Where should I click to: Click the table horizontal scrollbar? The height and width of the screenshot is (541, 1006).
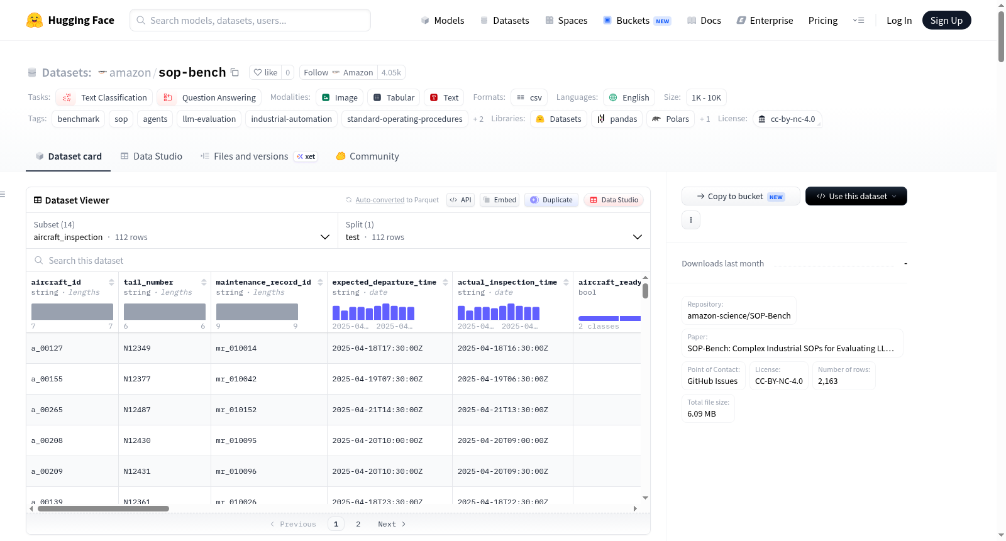[x=103, y=509]
